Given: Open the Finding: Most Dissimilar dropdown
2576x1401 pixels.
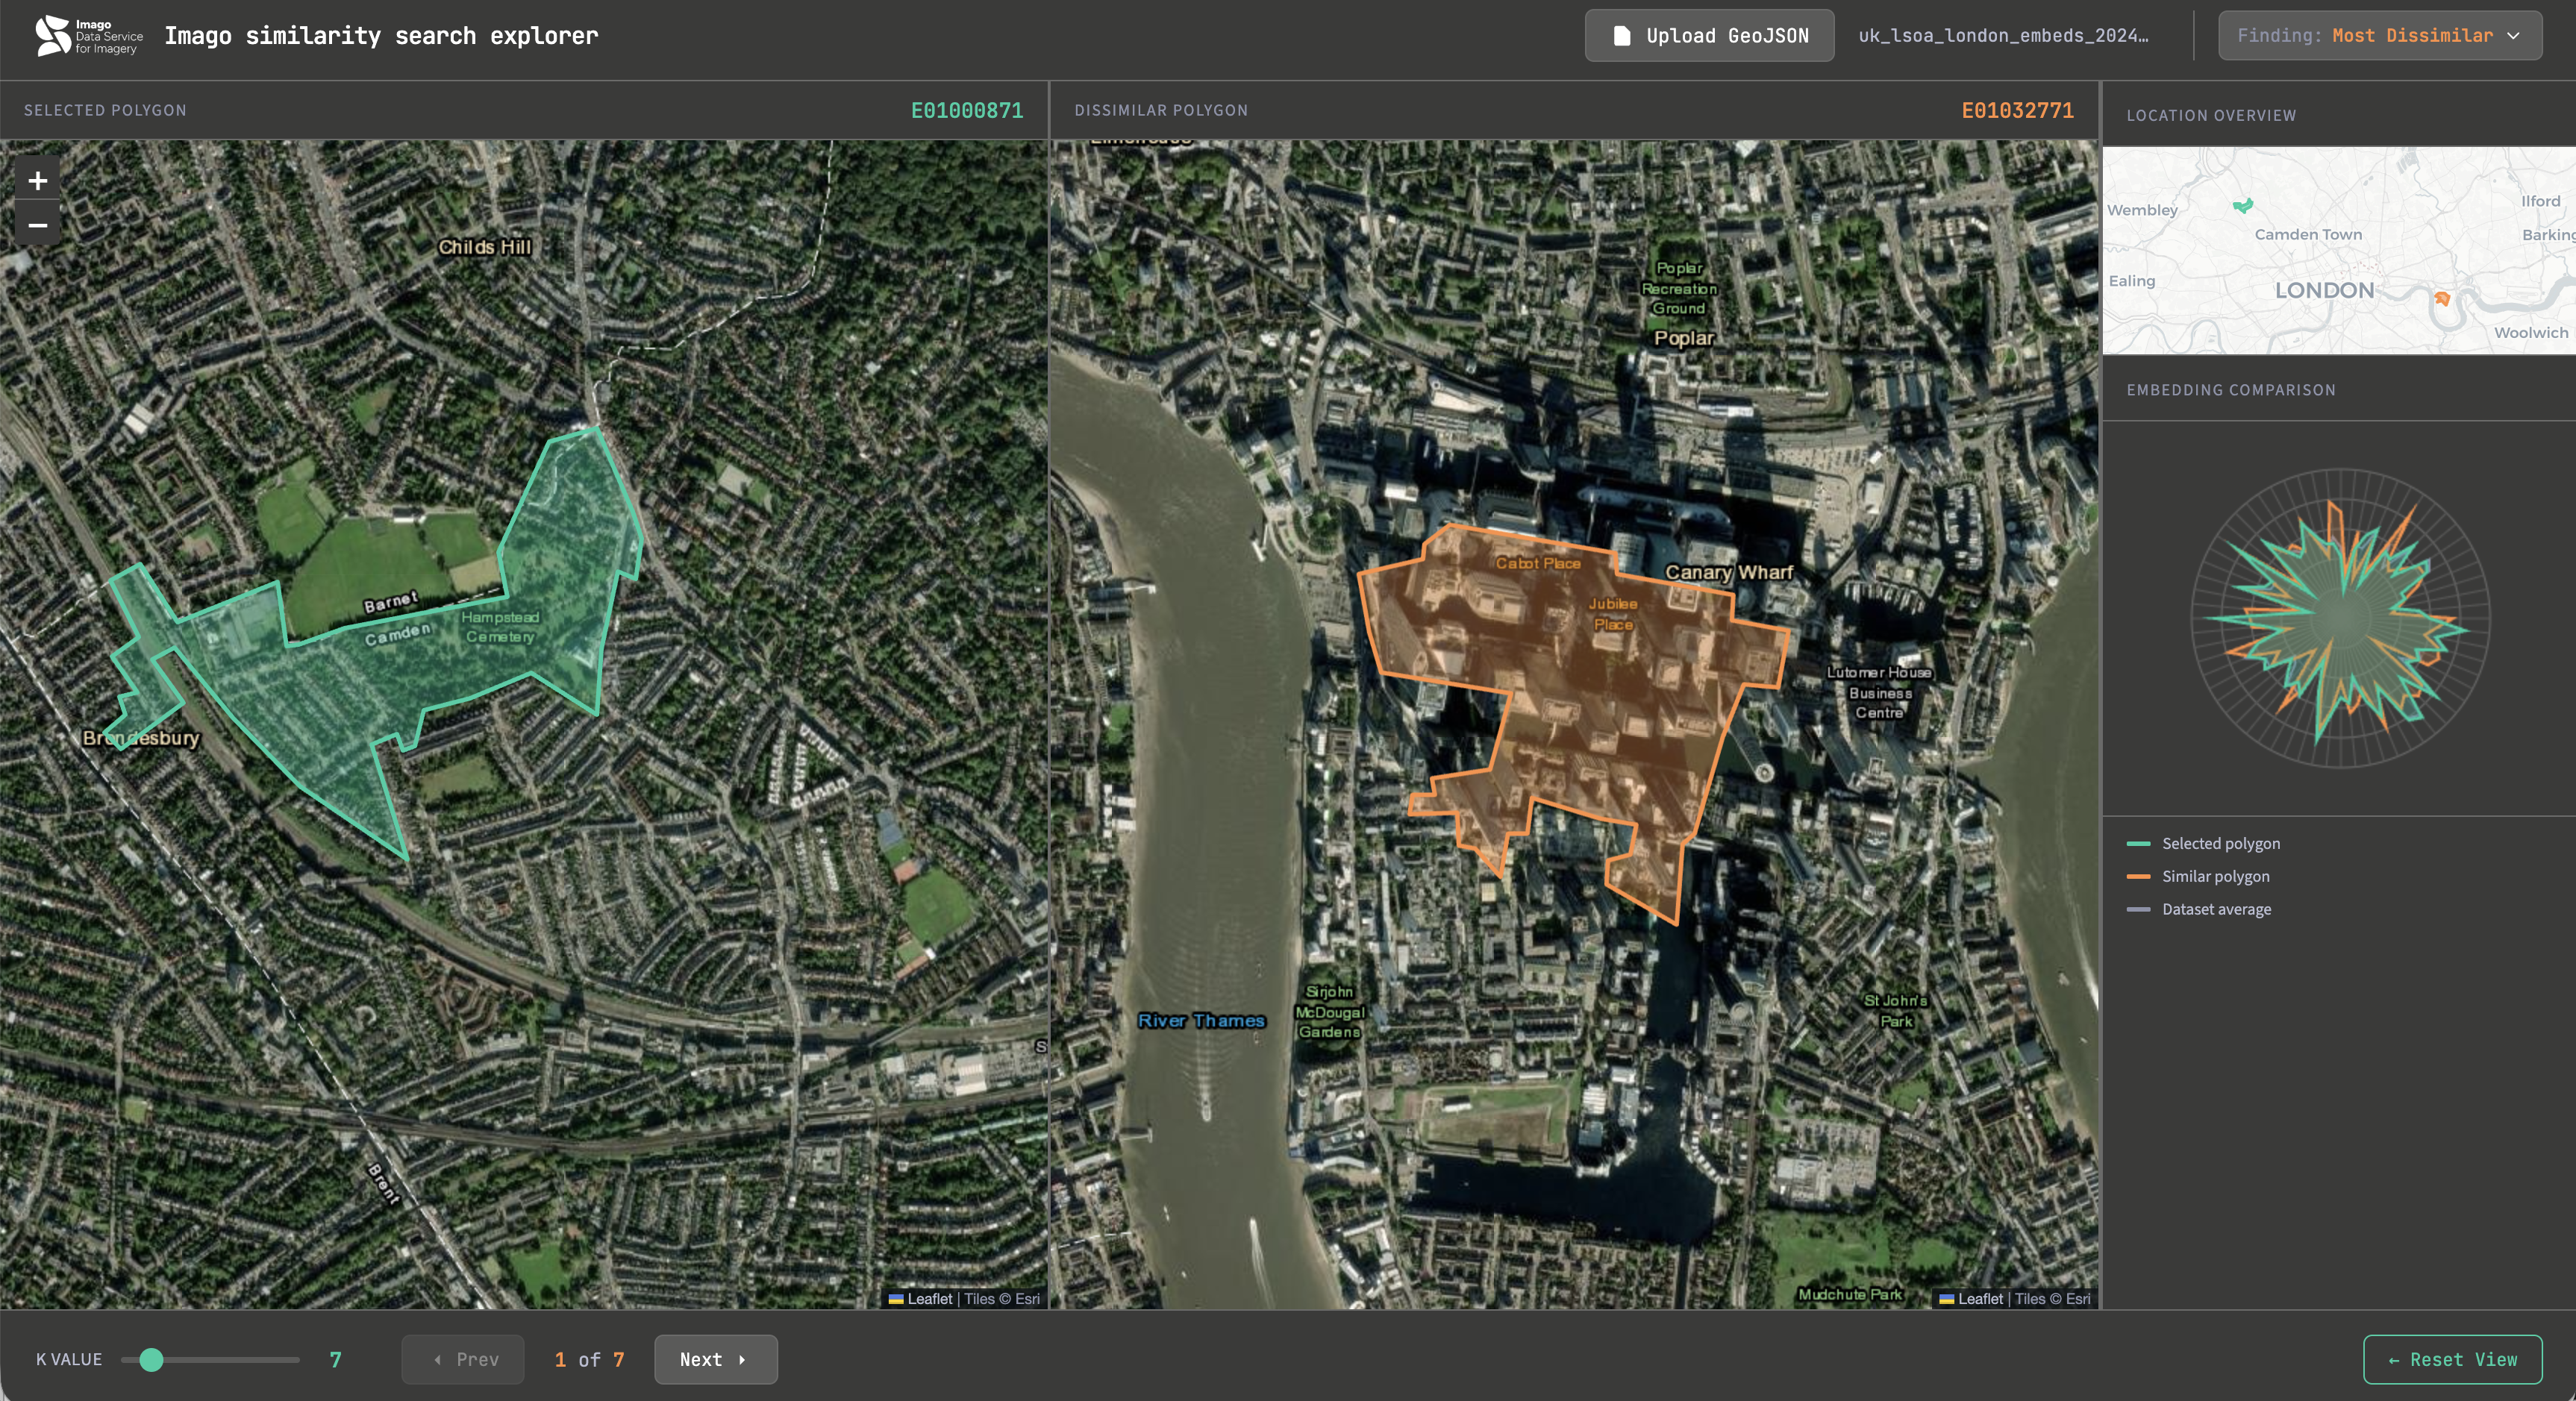Looking at the screenshot, I should click(2379, 35).
